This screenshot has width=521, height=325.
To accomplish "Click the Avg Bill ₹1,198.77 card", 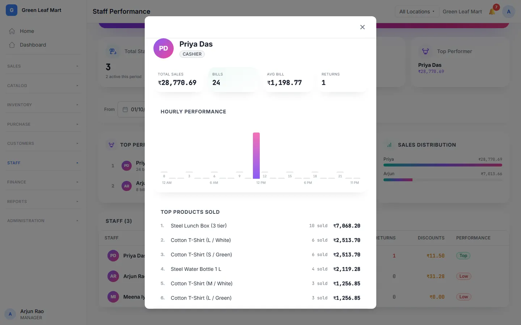I will point(288,79).
